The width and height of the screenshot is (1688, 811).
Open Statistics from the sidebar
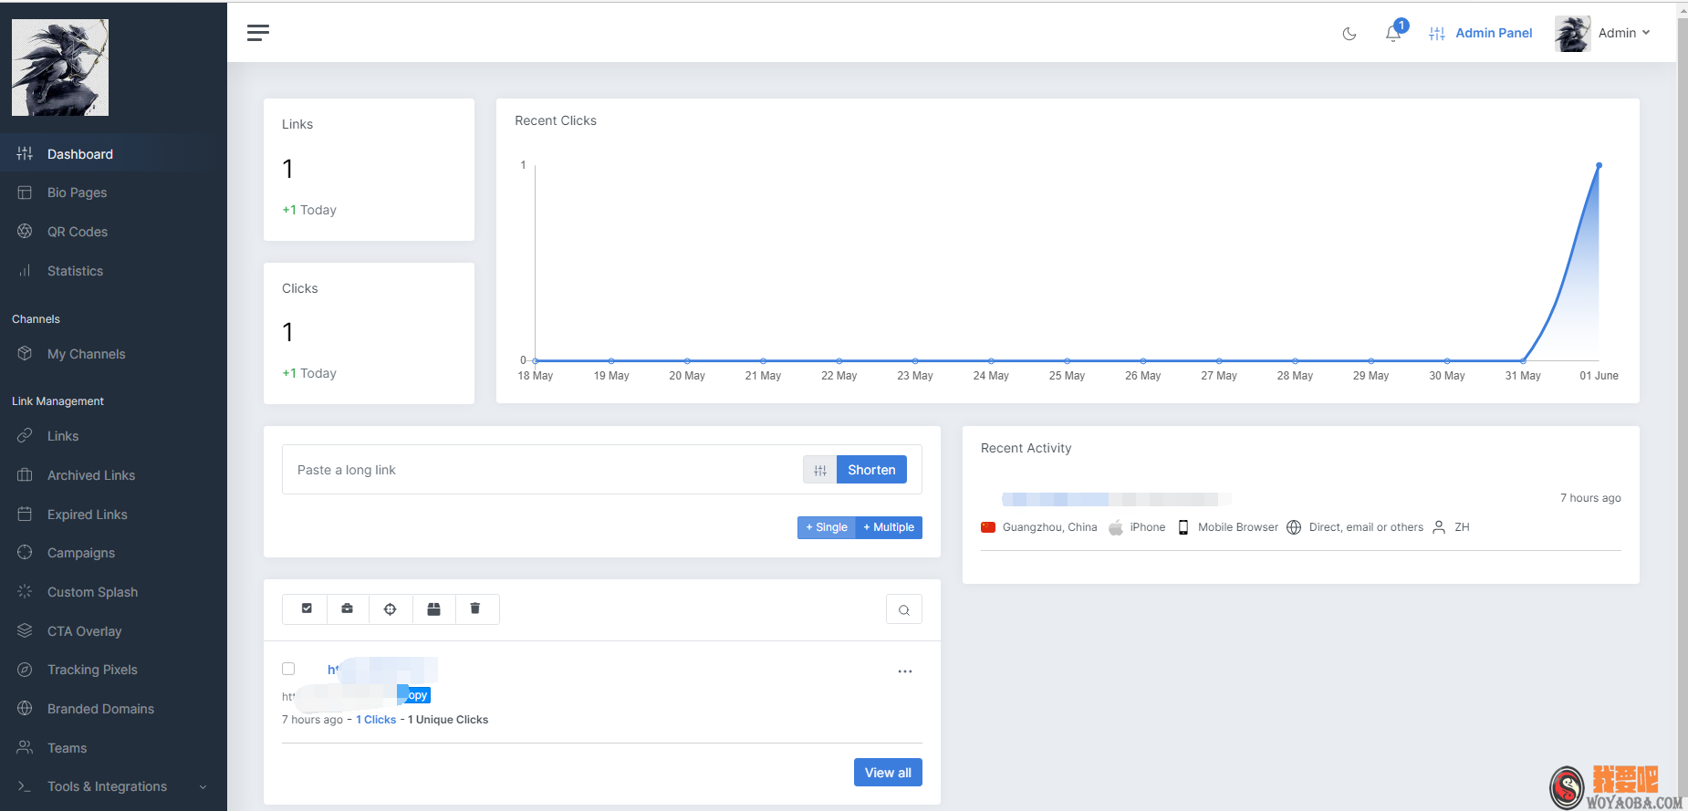[75, 271]
